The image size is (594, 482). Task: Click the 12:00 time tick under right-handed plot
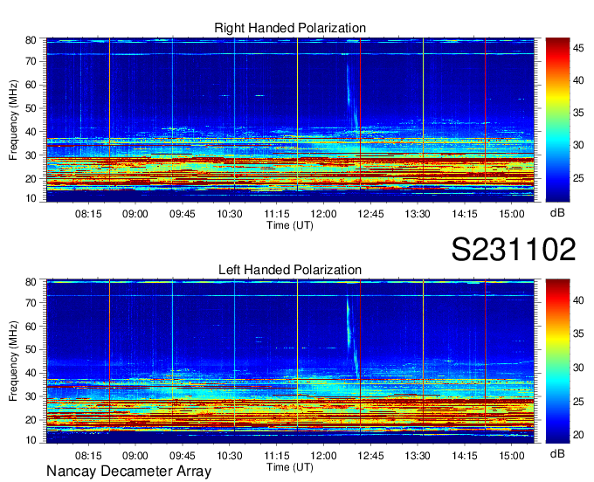pos(323,214)
